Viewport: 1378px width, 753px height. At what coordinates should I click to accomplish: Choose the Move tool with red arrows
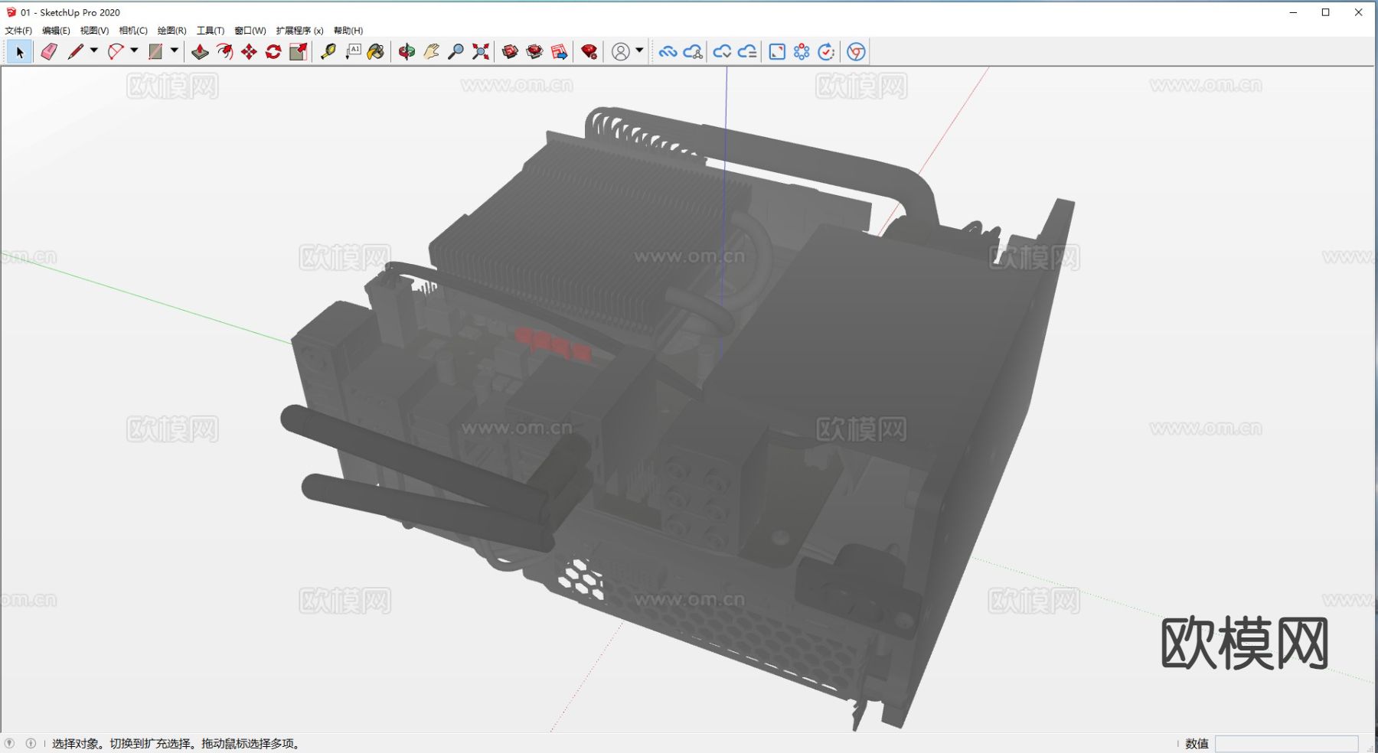249,52
